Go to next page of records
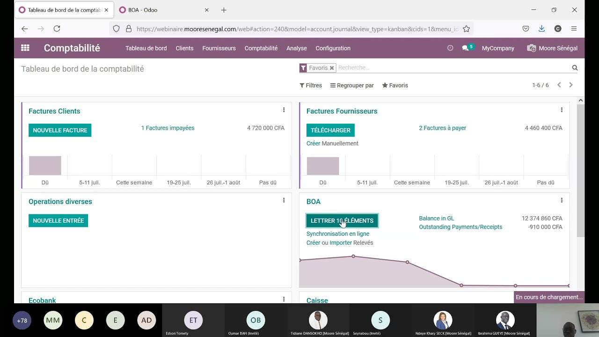The width and height of the screenshot is (599, 337). point(571,85)
